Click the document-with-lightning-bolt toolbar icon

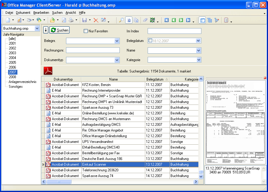pyautogui.click(x=19, y=20)
